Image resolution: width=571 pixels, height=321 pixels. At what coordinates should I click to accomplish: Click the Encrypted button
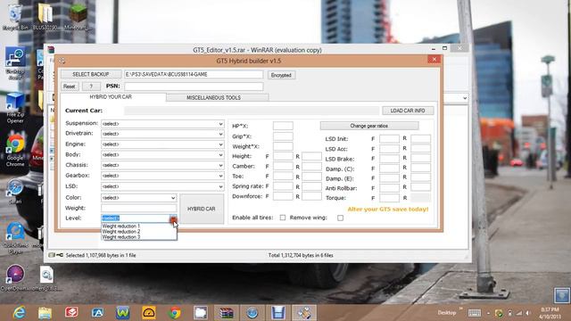click(x=281, y=75)
